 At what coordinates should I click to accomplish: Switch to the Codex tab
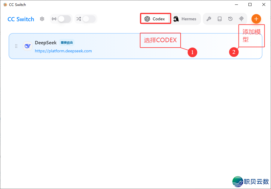tap(155, 19)
